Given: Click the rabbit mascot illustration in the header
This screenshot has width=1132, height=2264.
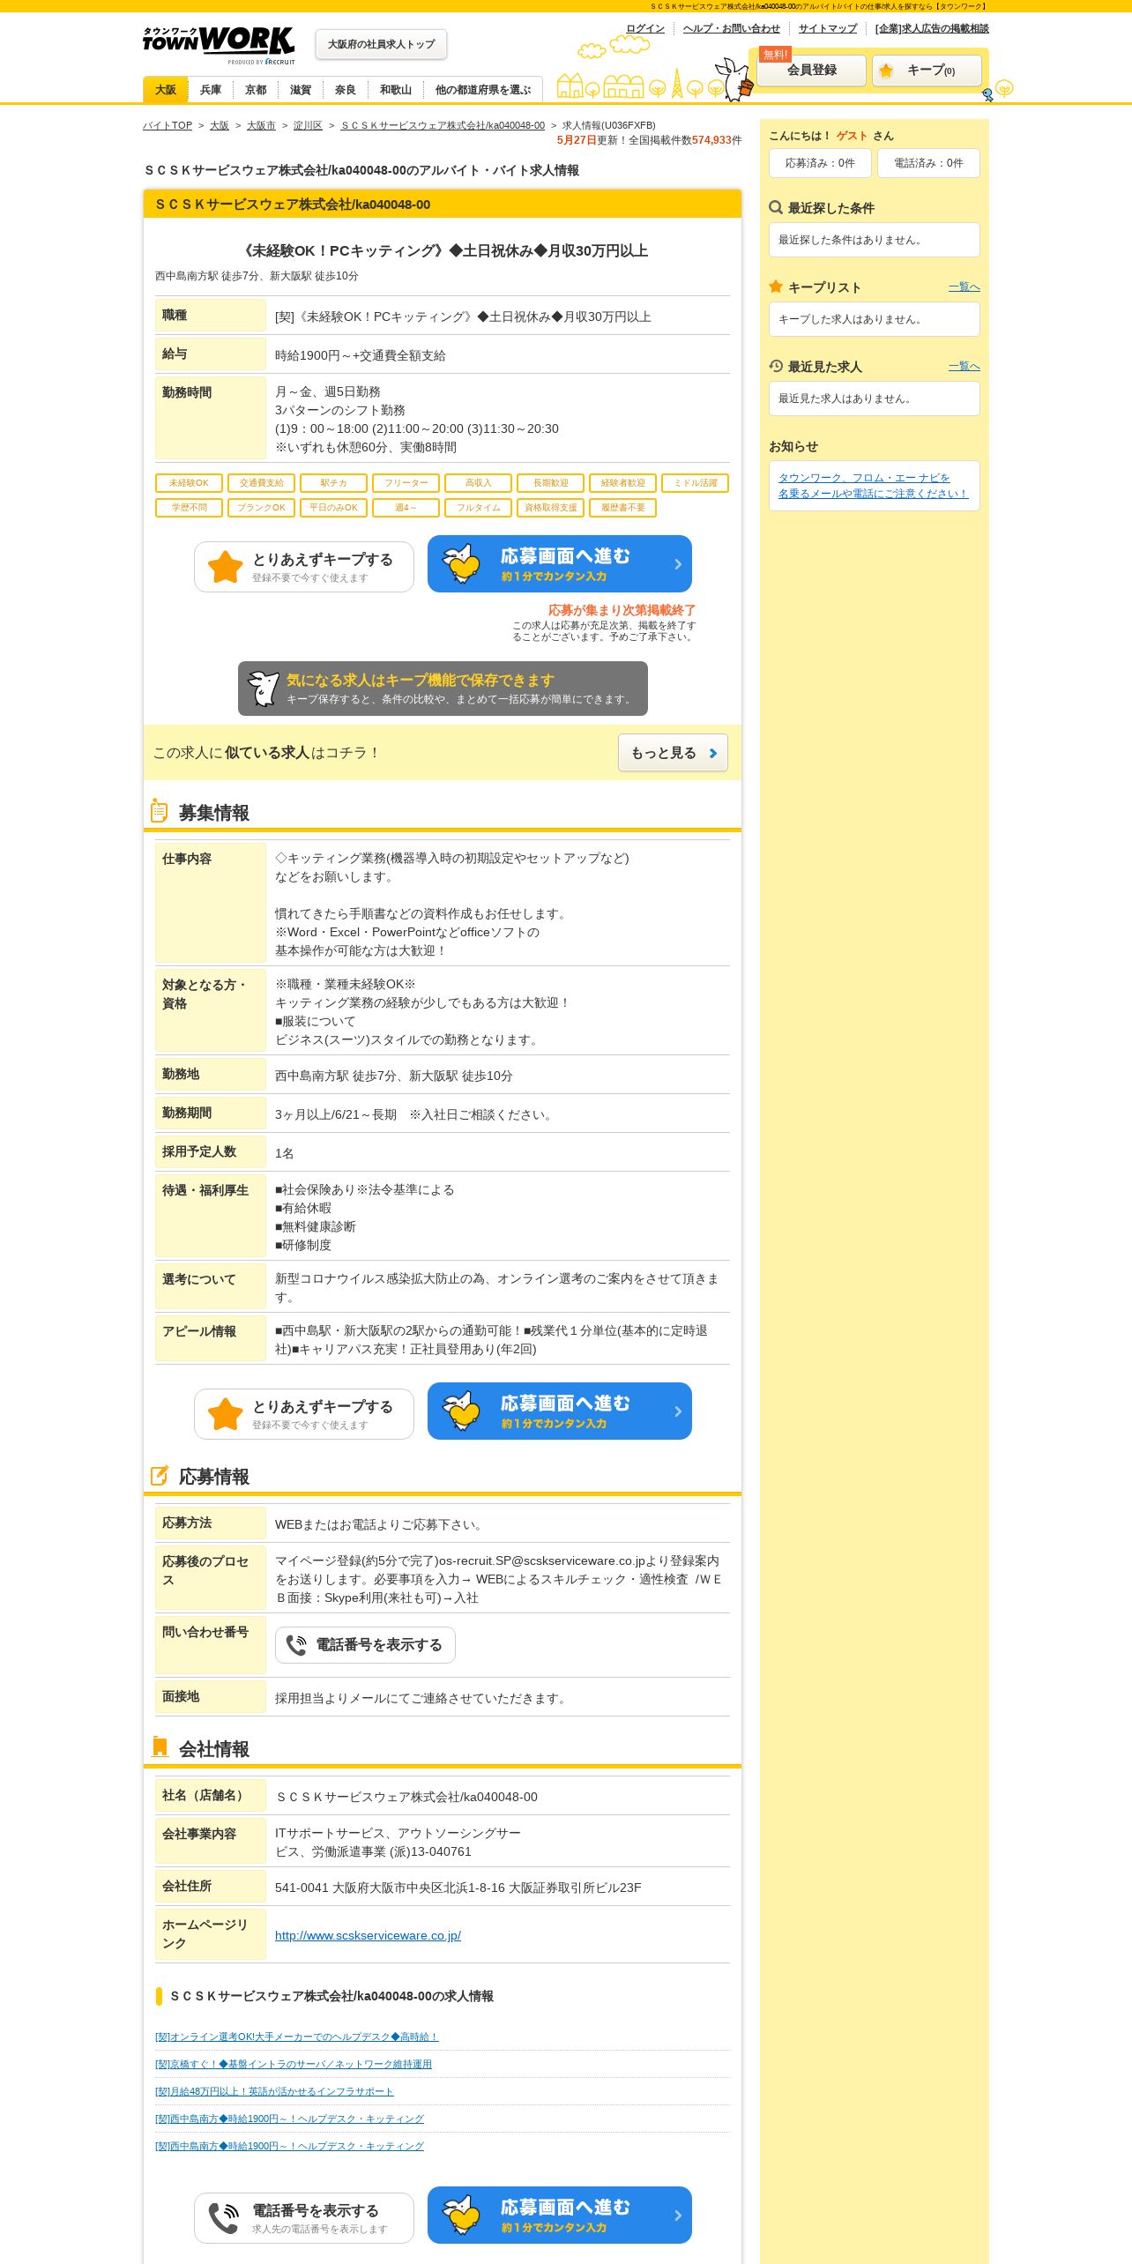Looking at the screenshot, I should [x=734, y=79].
